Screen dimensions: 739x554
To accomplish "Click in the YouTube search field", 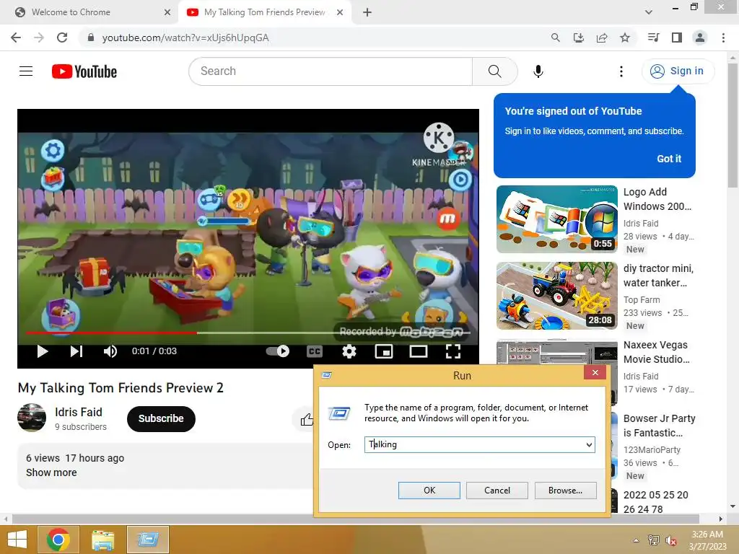I will tap(331, 71).
